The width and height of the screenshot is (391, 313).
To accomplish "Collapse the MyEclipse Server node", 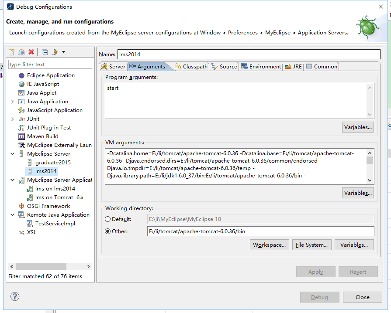I will (13, 154).
